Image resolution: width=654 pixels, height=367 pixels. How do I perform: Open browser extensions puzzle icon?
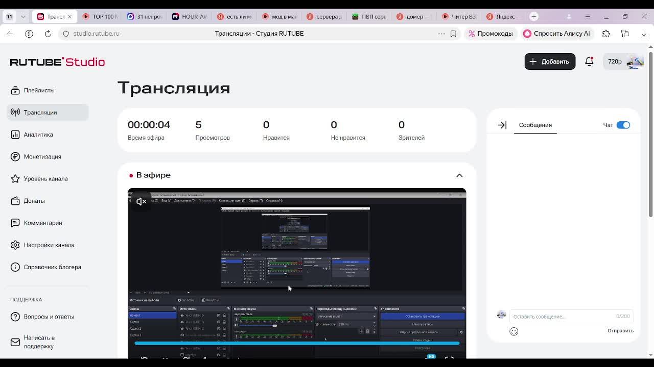click(606, 34)
